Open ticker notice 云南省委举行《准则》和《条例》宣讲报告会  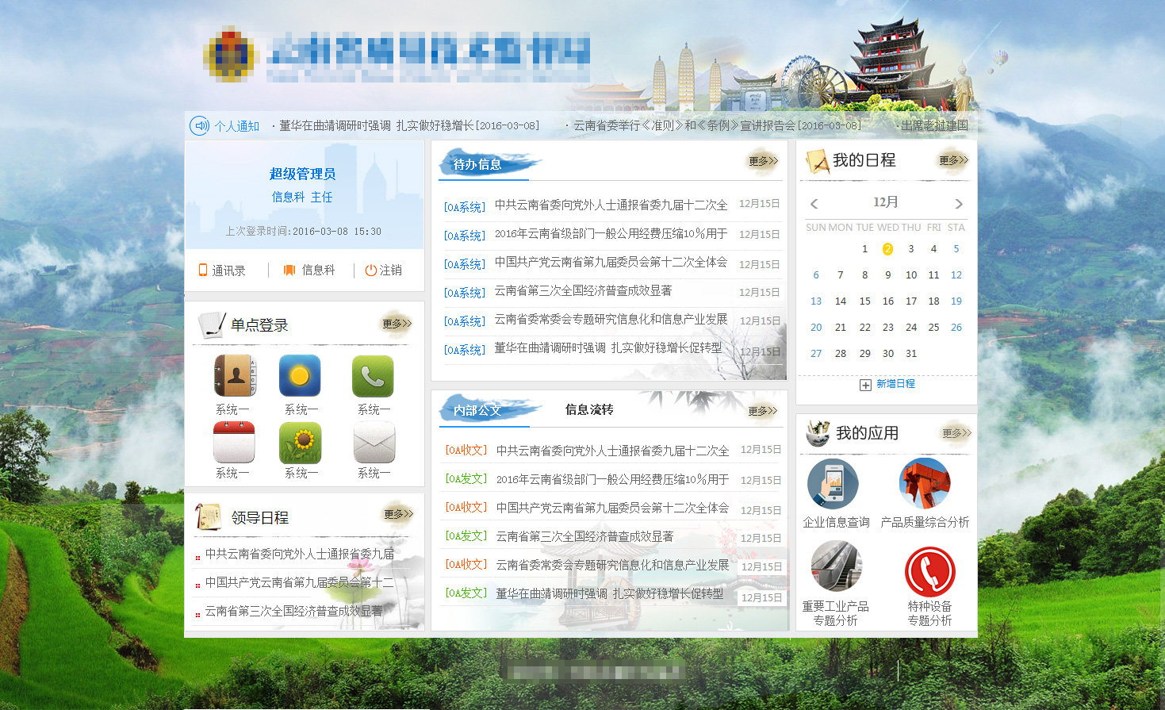coord(717,125)
